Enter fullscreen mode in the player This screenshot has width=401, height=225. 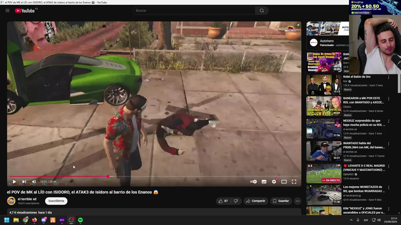tap(294, 182)
